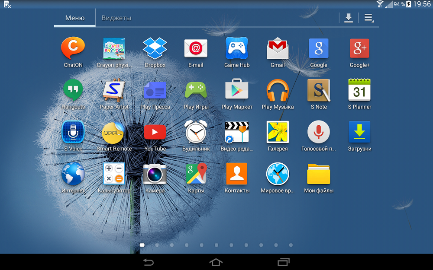Switch to the Виджеты tab
The image size is (433, 270).
tap(116, 18)
